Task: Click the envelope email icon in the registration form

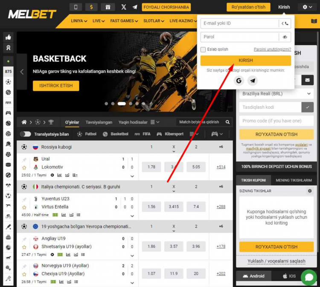Action: (307, 80)
